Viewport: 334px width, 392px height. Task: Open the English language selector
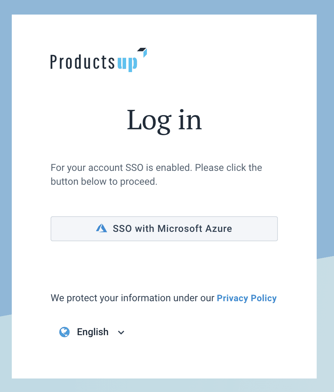[93, 332]
